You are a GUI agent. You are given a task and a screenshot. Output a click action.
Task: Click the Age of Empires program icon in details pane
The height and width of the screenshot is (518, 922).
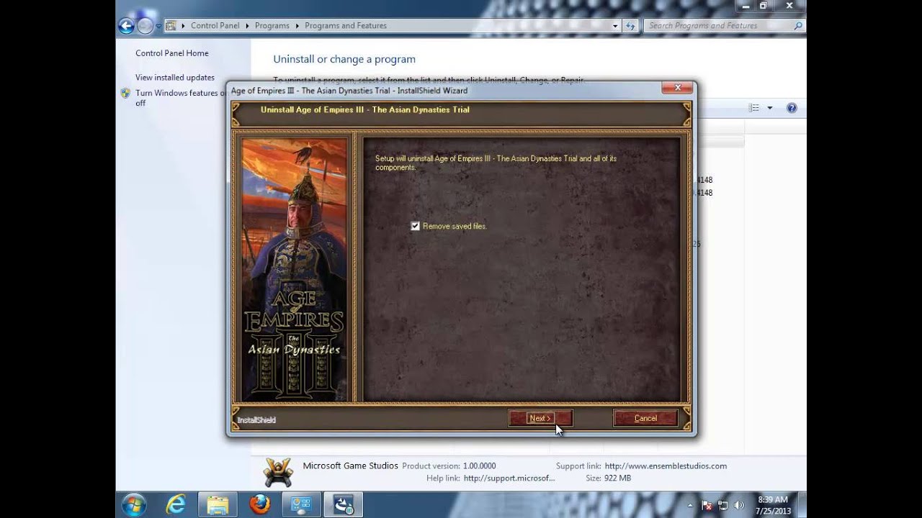278,472
